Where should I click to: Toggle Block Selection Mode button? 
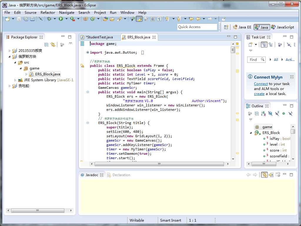click(x=153, y=19)
